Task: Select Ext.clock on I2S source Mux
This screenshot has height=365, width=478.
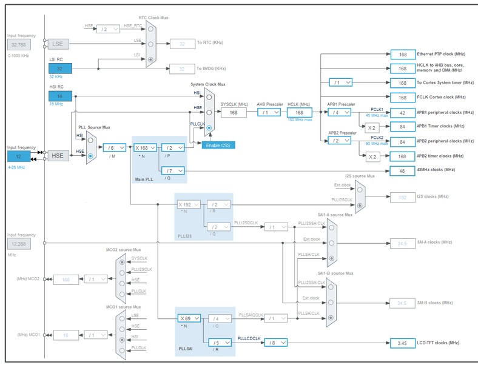Action: [x=360, y=190]
